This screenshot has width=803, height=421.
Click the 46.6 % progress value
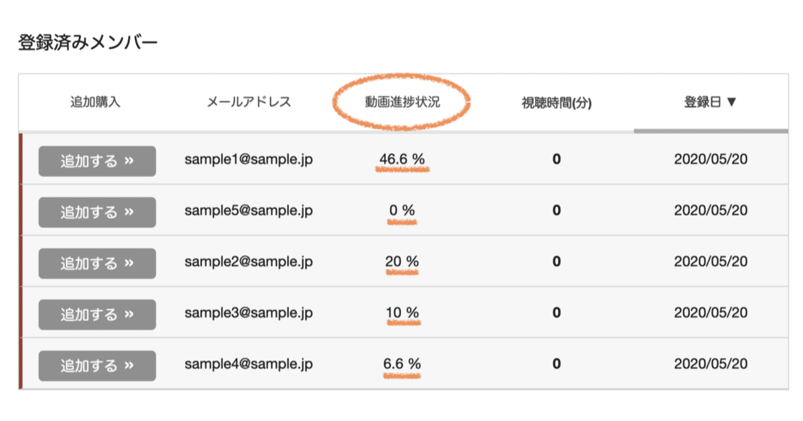coord(402,159)
